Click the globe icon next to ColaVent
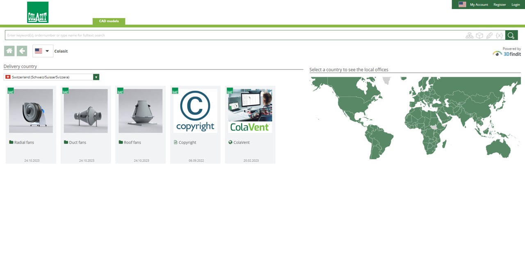This screenshot has height=280, width=525. (230, 142)
